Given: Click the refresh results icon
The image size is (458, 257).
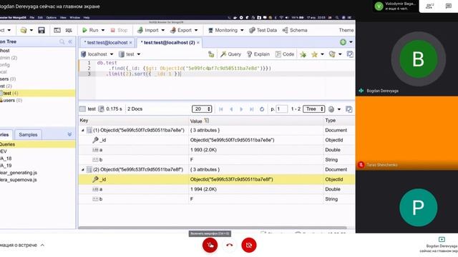Looking at the screenshot, I should (x=262, y=109).
